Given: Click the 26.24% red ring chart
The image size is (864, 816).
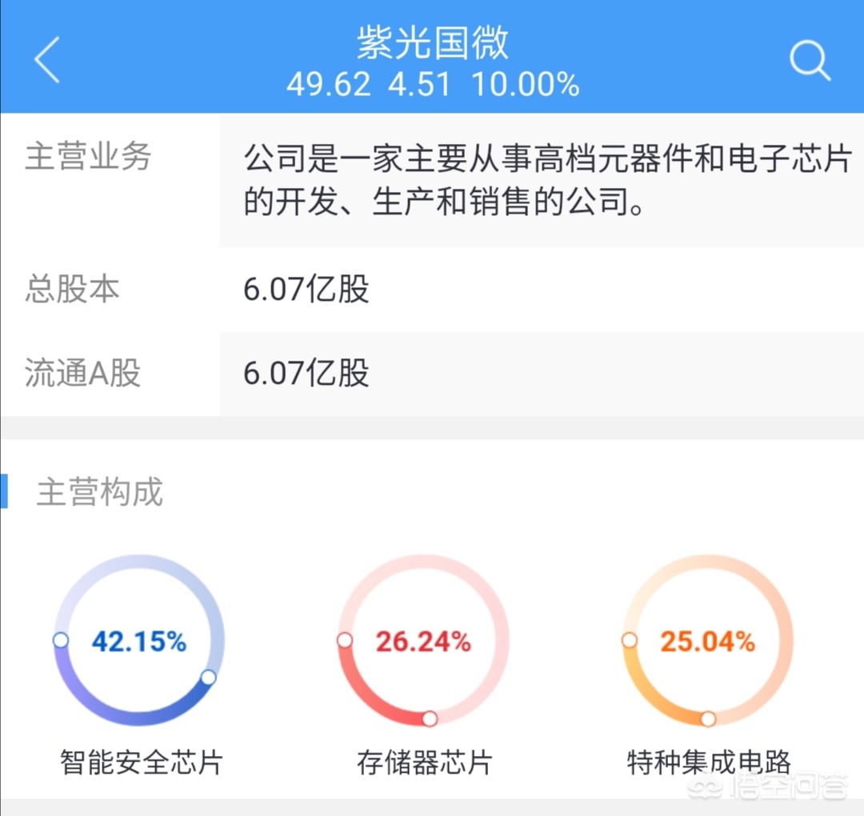Looking at the screenshot, I should pos(423,640).
